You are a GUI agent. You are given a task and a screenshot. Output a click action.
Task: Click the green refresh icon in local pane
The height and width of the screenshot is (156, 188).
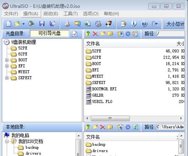tap(135, 127)
